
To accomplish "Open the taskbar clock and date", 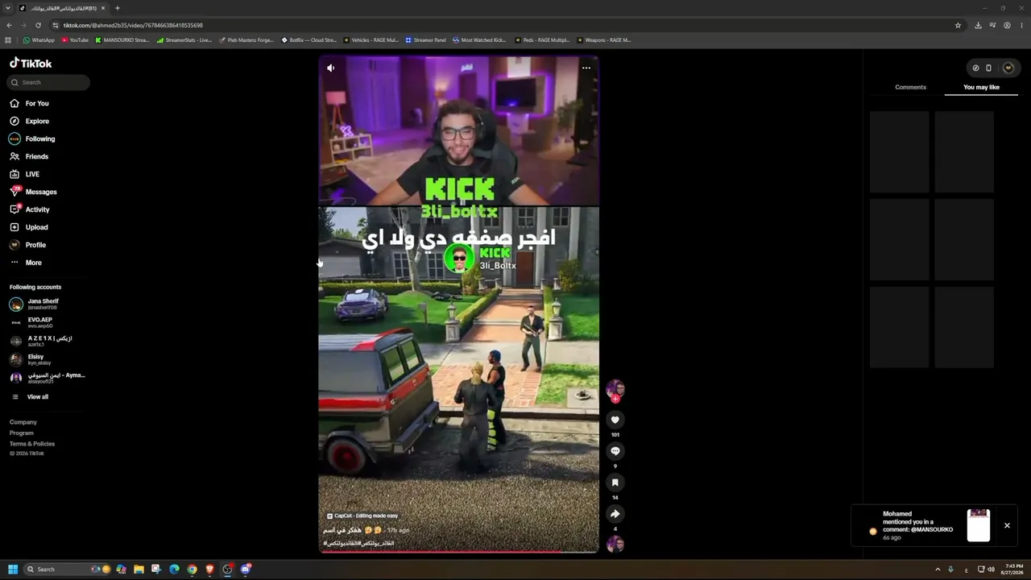I will click(x=1014, y=570).
